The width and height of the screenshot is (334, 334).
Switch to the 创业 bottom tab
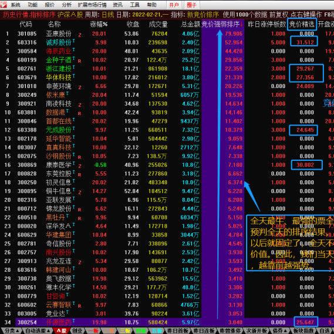pos(77,330)
